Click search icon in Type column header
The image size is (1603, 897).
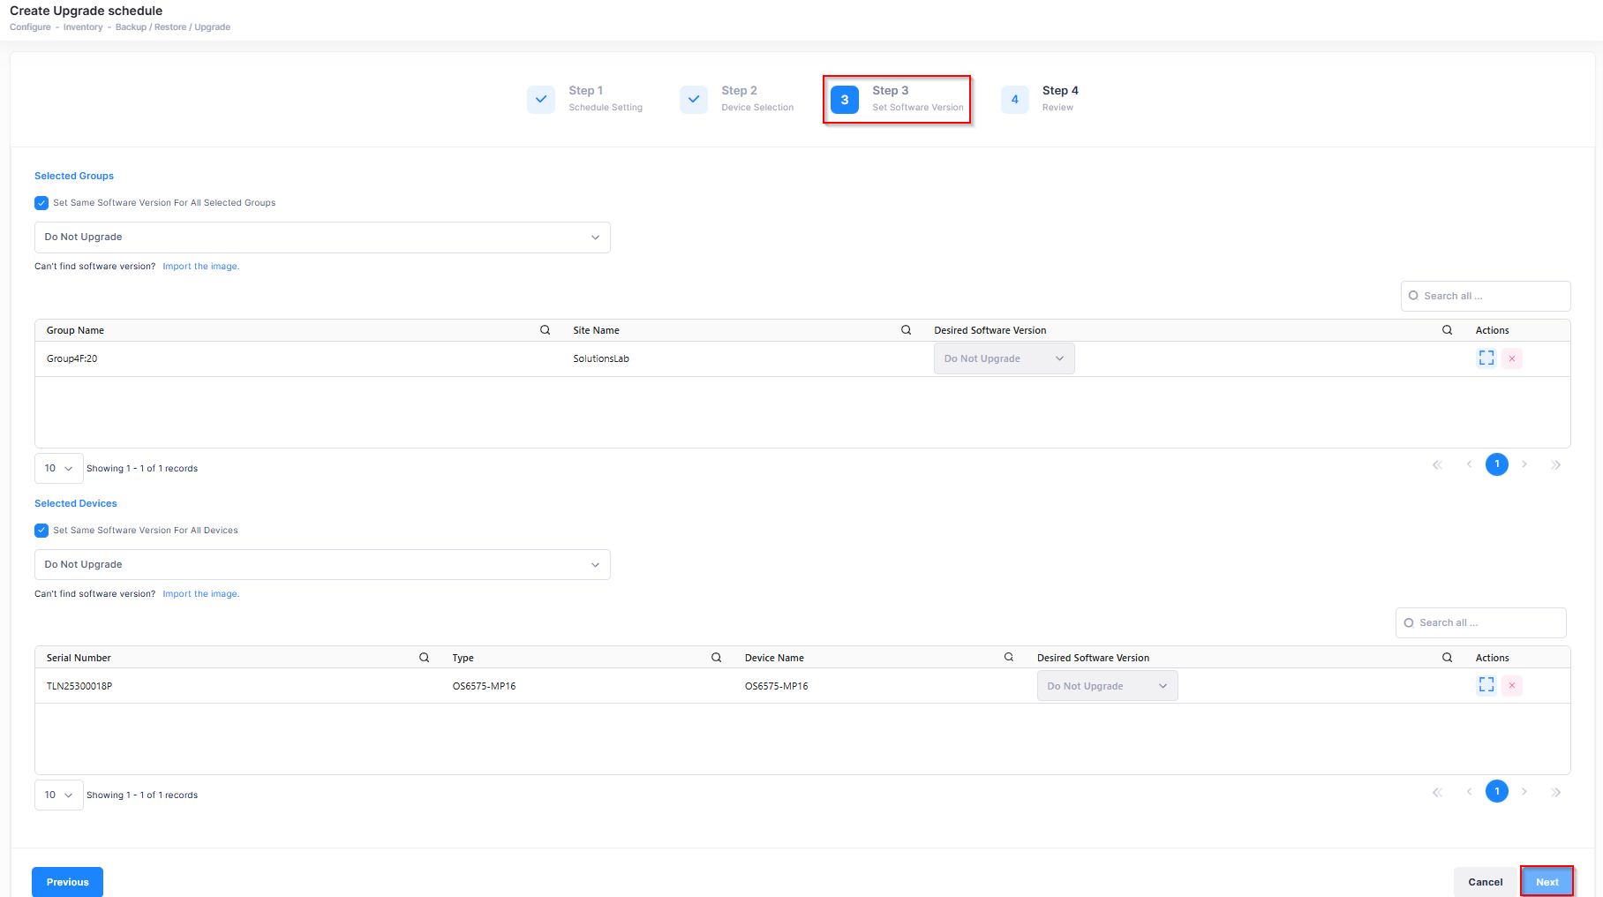click(716, 658)
